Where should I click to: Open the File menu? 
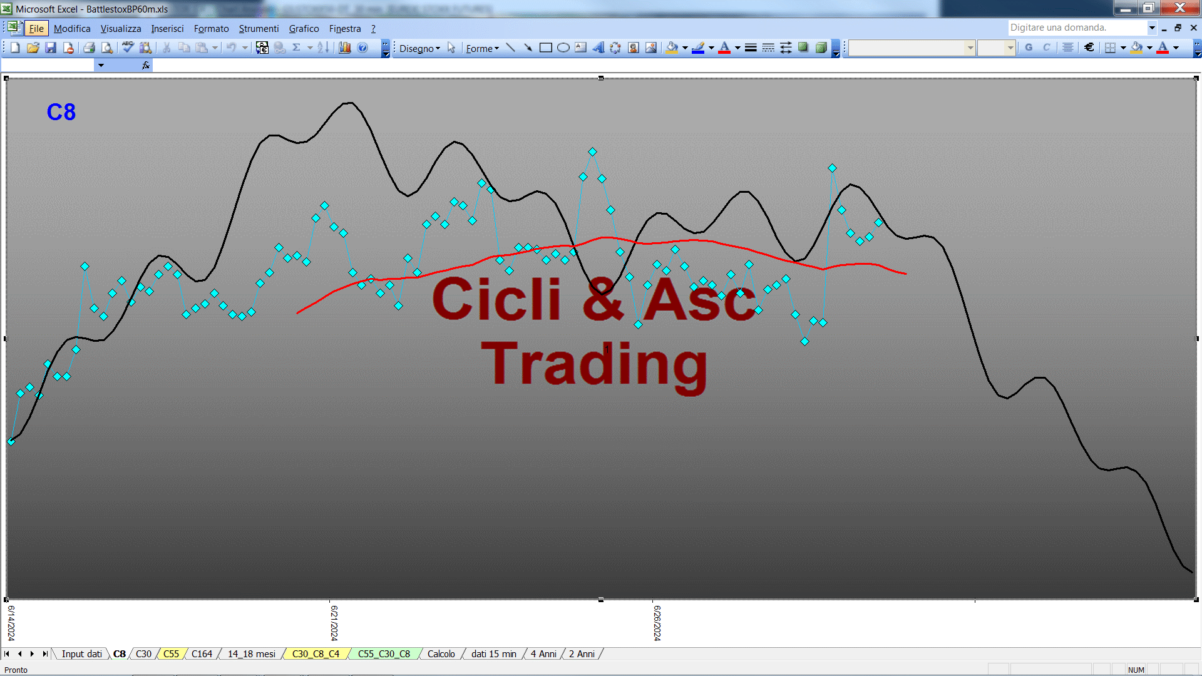coord(36,29)
